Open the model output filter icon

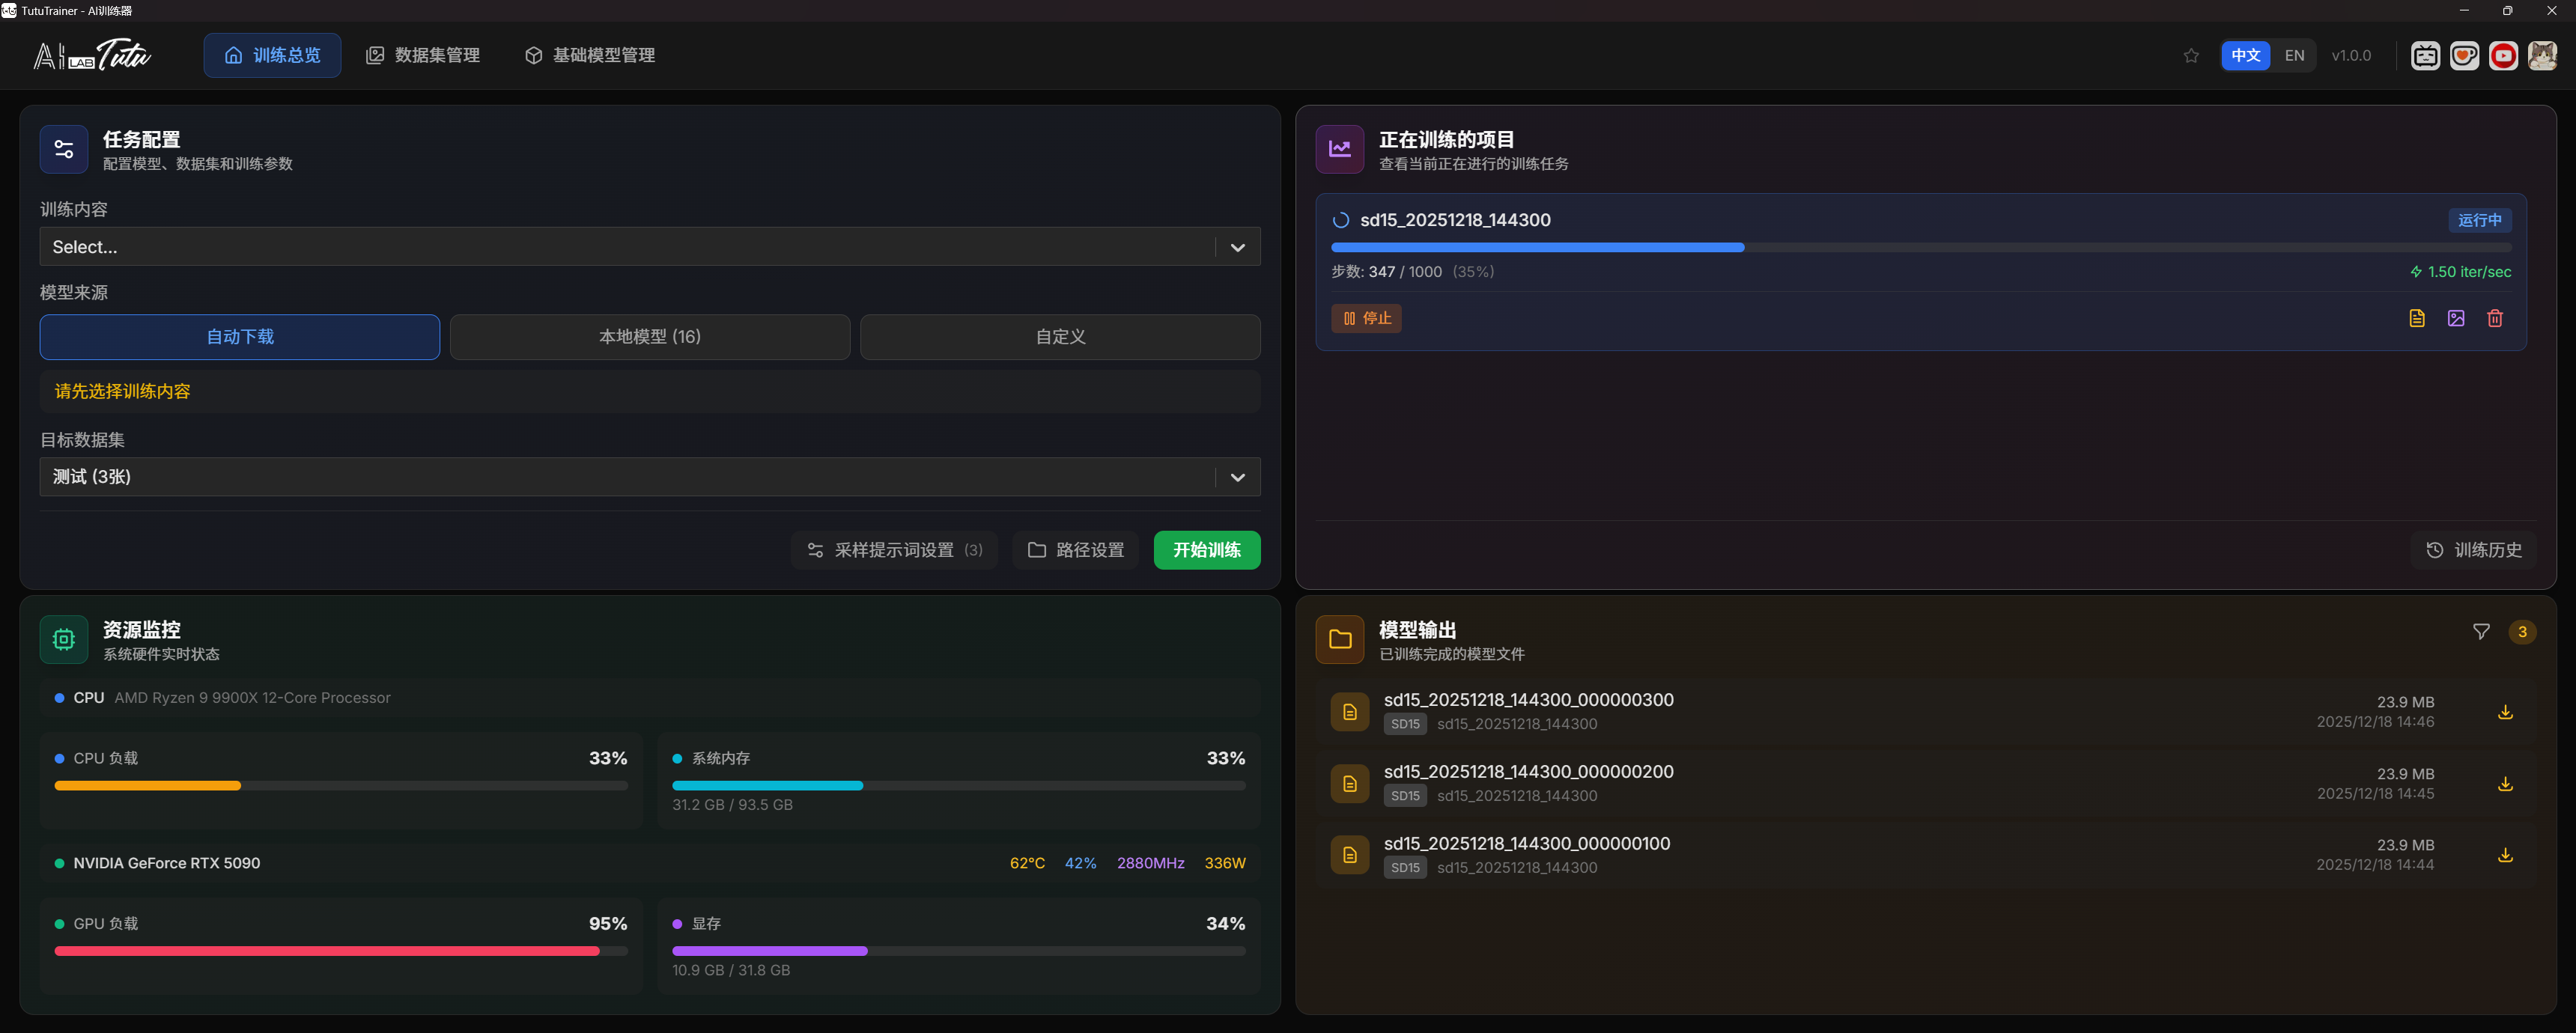click(x=2481, y=631)
